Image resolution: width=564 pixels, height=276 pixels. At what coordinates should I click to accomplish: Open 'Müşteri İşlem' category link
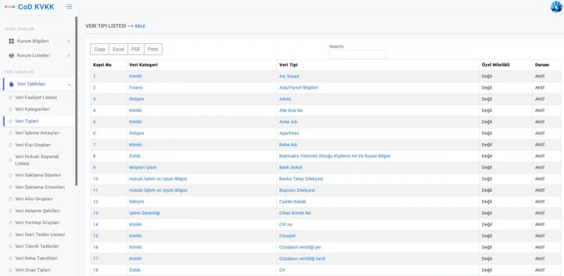[x=143, y=168]
